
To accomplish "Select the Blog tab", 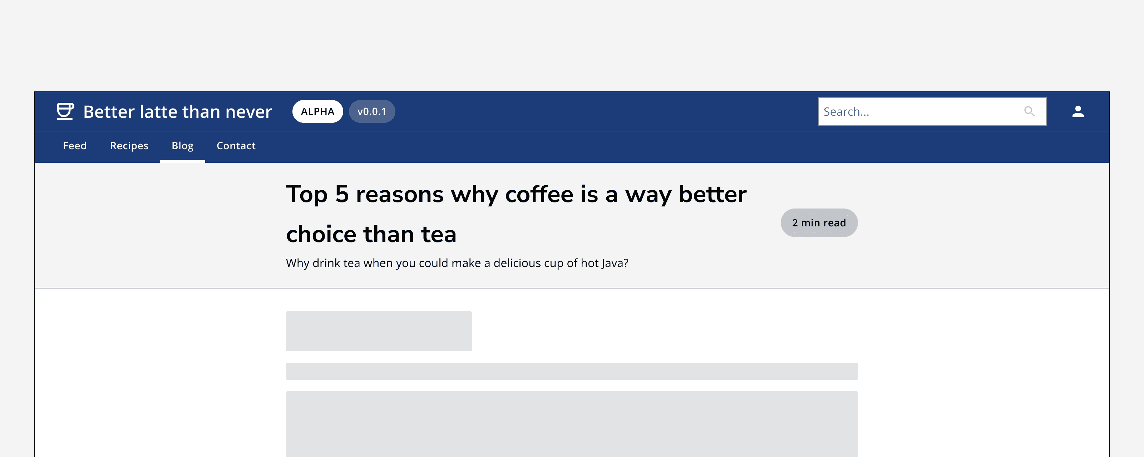I will tap(182, 145).
